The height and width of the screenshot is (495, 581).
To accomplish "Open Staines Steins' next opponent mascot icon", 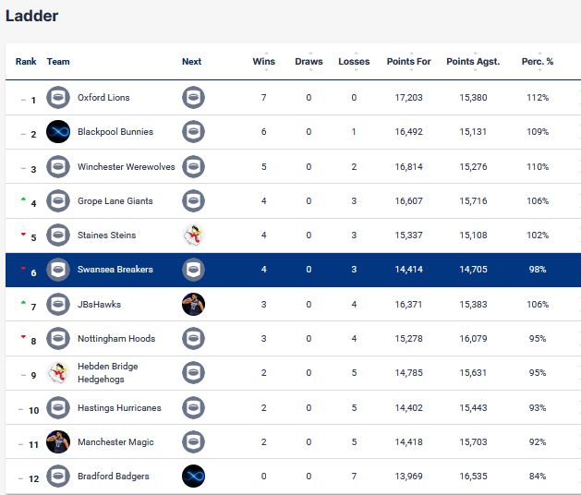I will coord(193,235).
